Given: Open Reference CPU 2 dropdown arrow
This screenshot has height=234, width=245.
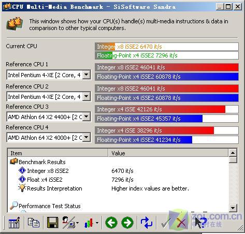Looking at the screenshot, I should pos(87,96).
